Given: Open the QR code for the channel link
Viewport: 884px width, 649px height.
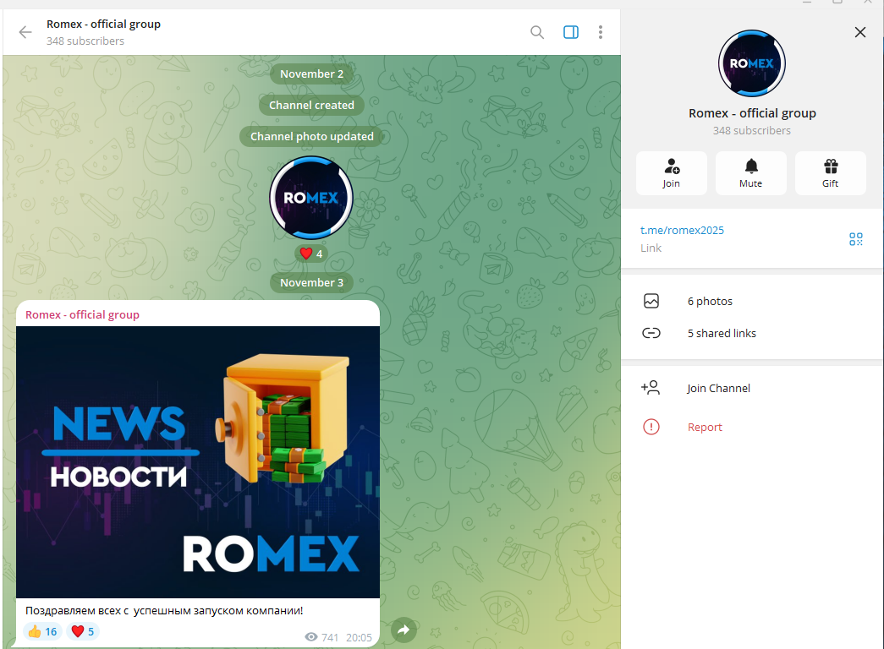Looking at the screenshot, I should 855,239.
